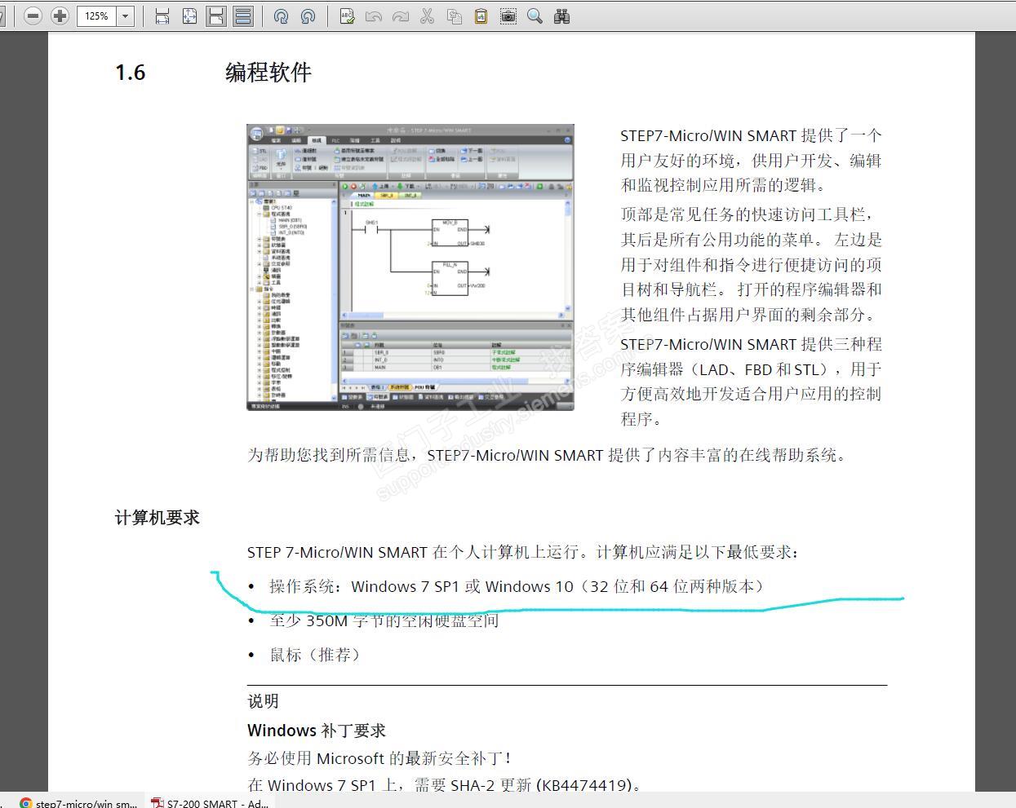Screen dimensions: 1016x808
Task: Select the fit width page view icon
Action: click(162, 16)
